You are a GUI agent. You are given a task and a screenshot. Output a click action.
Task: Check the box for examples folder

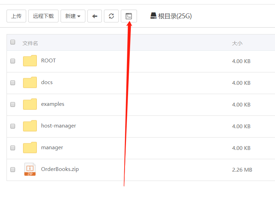coord(13,104)
